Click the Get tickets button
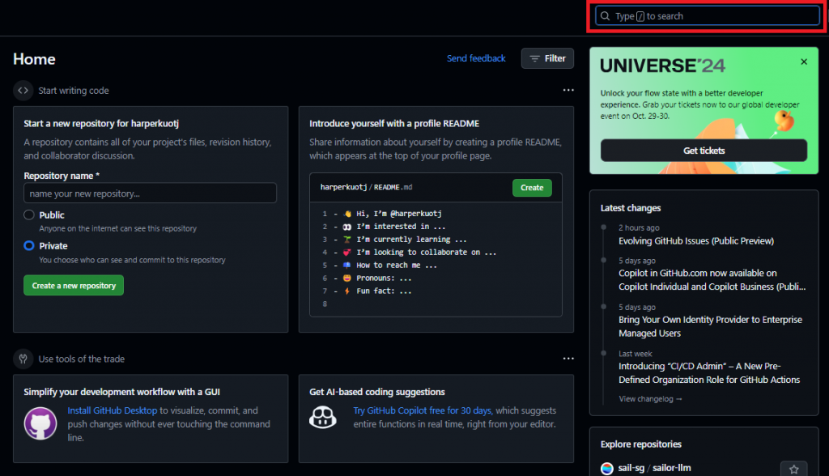Viewport: 829px width, 476px height. point(704,151)
